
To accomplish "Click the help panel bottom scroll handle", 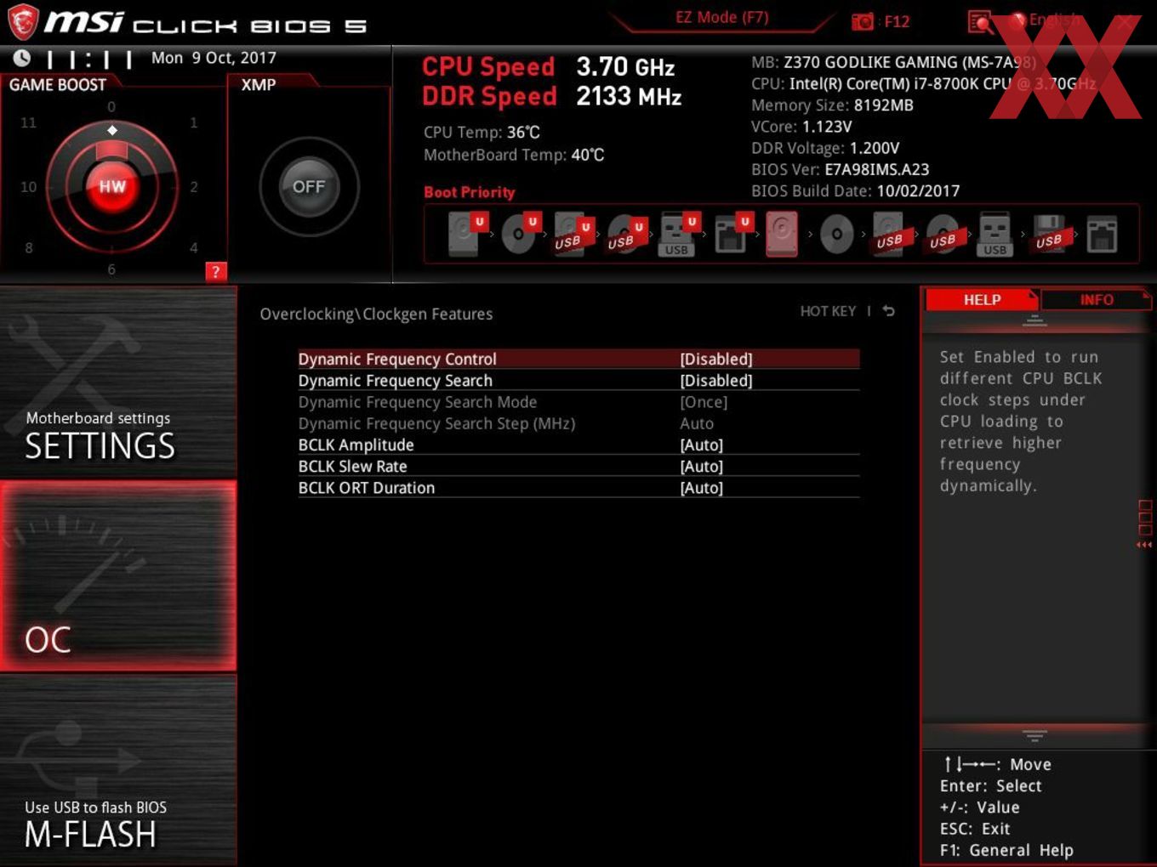I will [x=1034, y=735].
